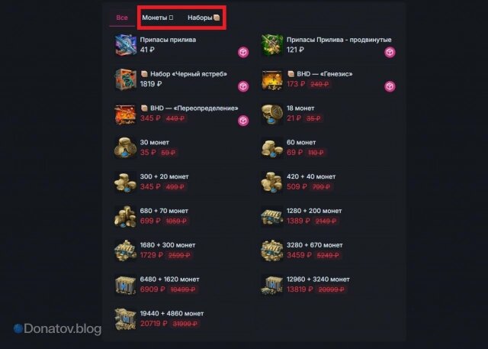This screenshot has height=349, width=488.
Task: Switch to the Наборы tab
Action: 204,18
